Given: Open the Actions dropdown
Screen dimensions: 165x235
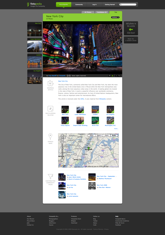Looking at the screenshot, I should pyautogui.click(x=115, y=17).
